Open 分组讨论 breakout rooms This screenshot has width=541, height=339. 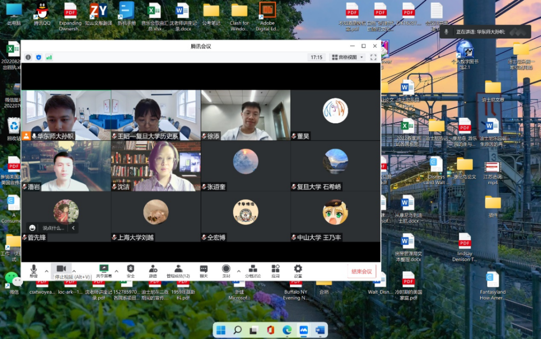click(x=253, y=271)
